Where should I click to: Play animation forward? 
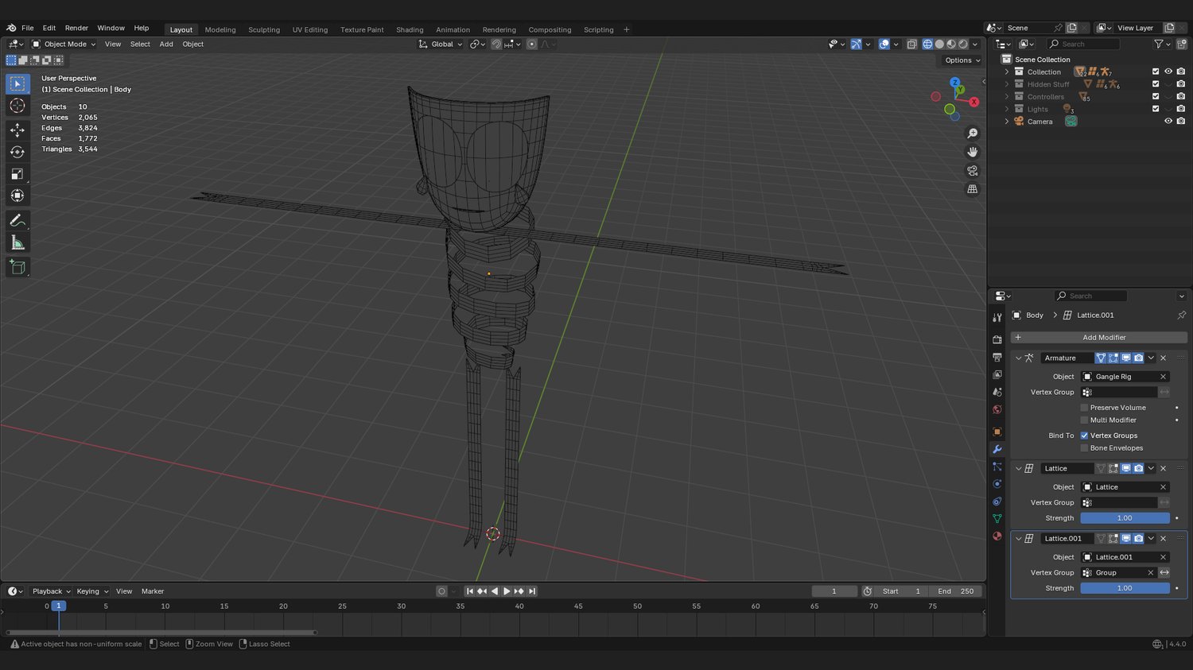pos(507,591)
